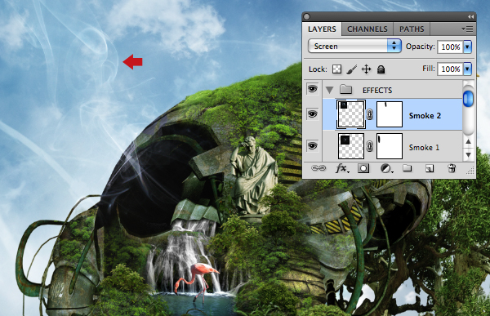Add a layer mask using the footer icon

click(363, 169)
